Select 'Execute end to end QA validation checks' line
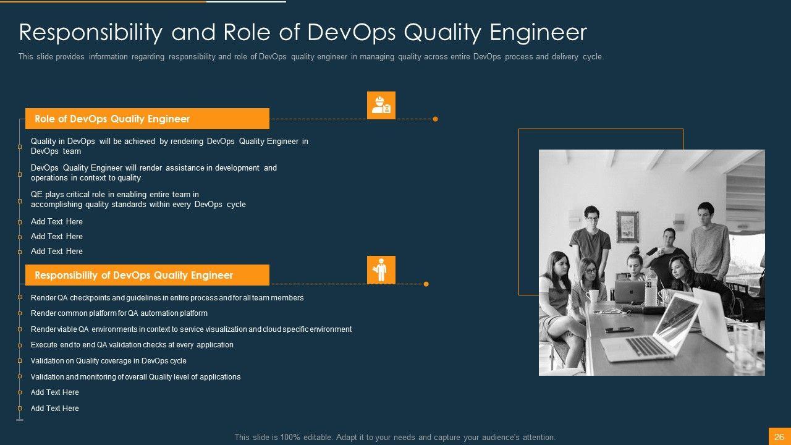The height and width of the screenshot is (445, 791). 132,345
